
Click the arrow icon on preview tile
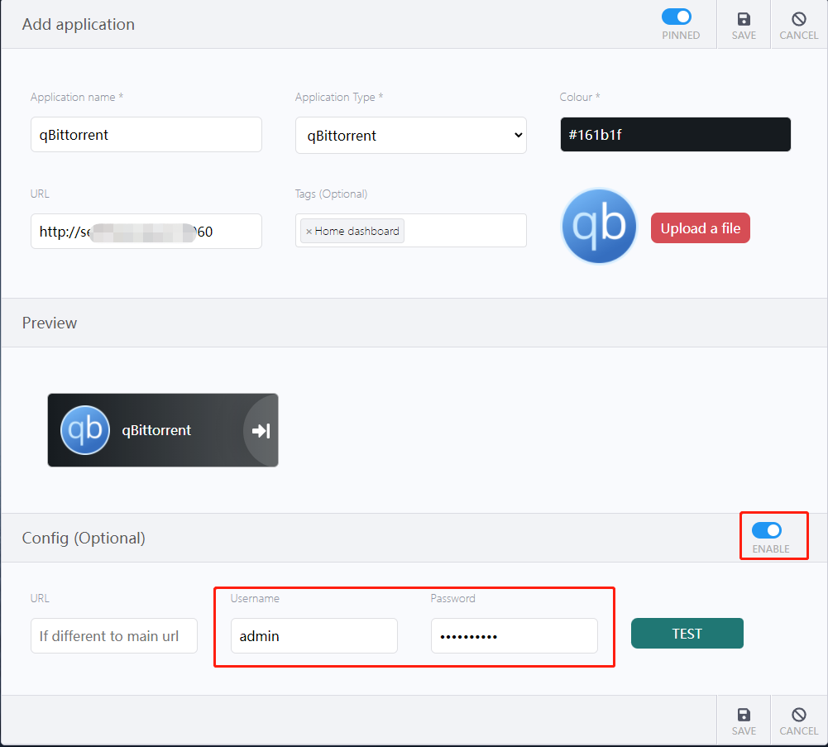[261, 430]
